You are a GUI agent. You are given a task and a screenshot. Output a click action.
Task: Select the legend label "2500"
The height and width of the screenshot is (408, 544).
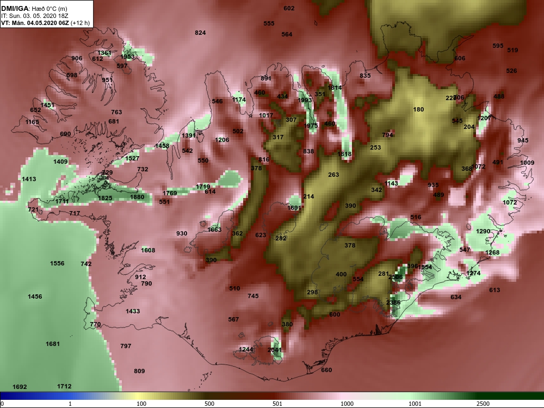[x=483, y=404]
